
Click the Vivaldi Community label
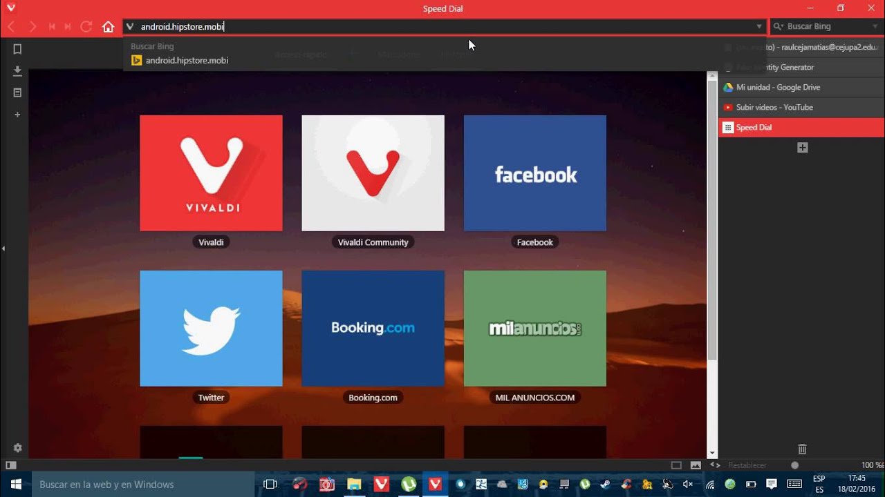coord(373,242)
